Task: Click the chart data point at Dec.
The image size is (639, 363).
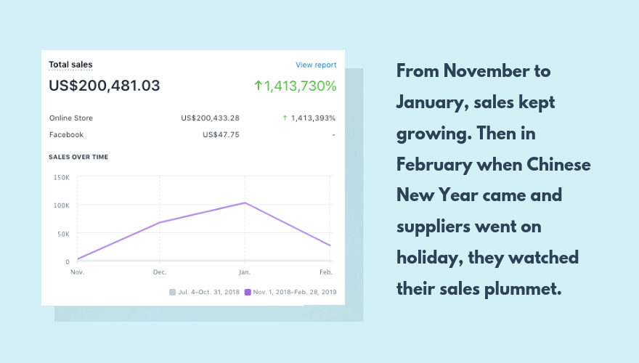Action: coord(160,222)
